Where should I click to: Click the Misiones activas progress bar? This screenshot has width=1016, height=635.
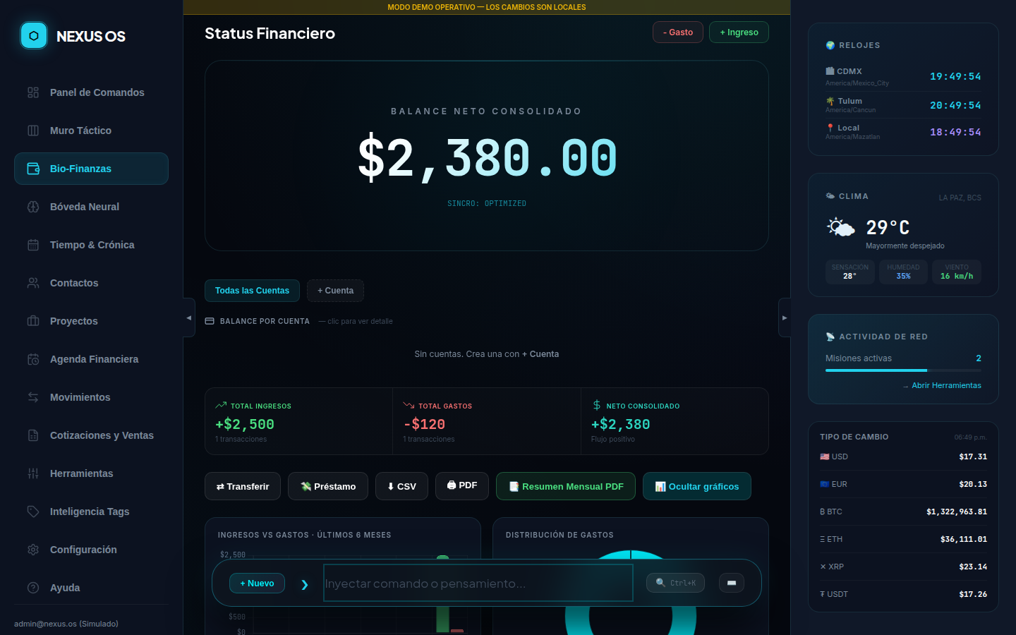click(903, 370)
